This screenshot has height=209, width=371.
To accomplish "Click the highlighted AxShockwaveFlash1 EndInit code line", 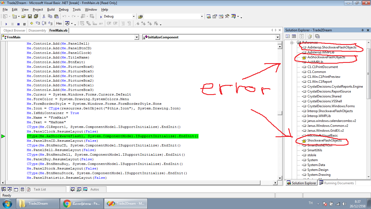I will (x=112, y=136).
